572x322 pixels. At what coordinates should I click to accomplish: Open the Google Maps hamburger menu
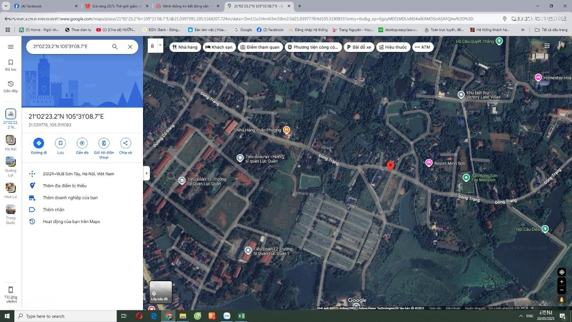(11, 47)
